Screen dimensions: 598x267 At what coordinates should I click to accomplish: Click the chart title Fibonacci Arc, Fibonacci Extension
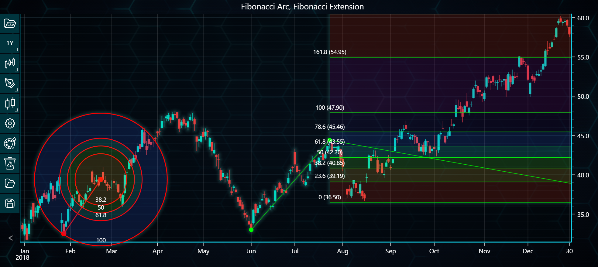click(x=302, y=7)
